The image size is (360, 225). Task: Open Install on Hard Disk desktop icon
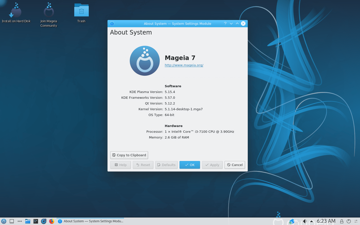tap(16, 13)
